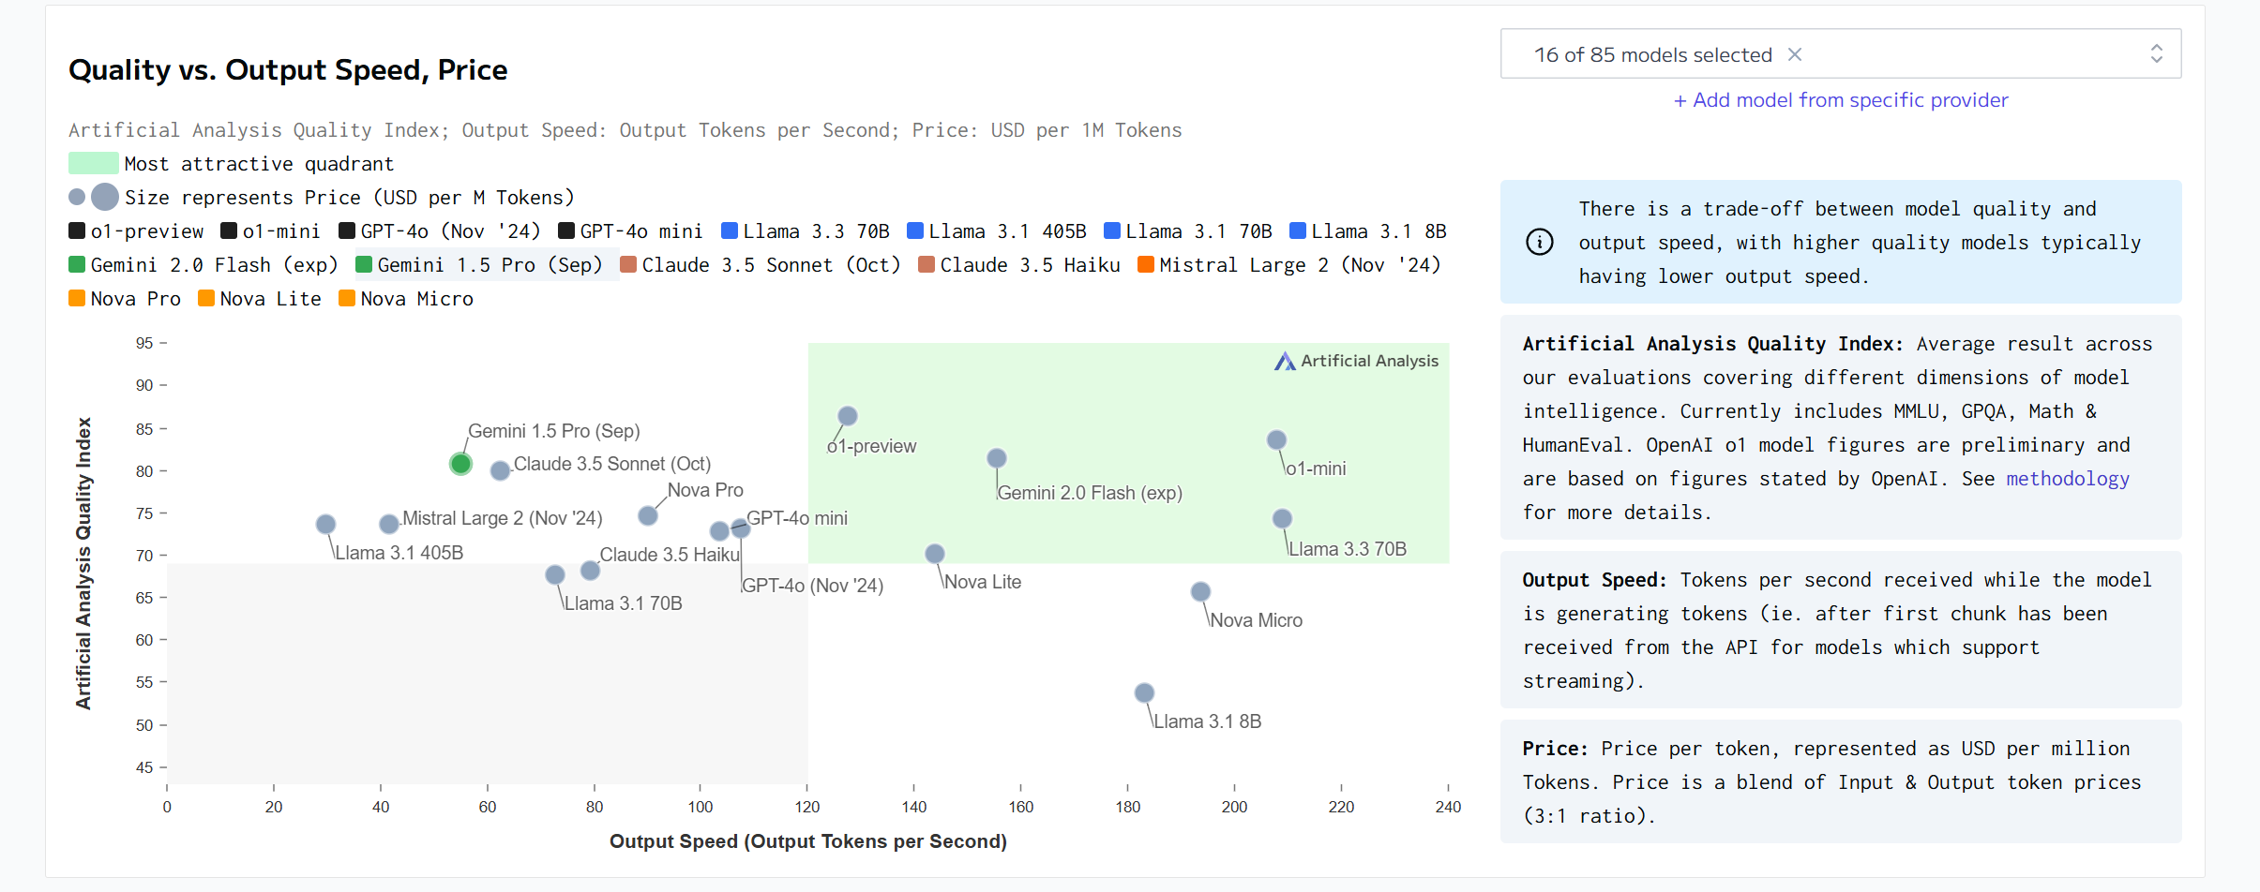Viewport: 2260px width, 892px height.
Task: Toggle o1-mini legend item
Action: tap(271, 231)
